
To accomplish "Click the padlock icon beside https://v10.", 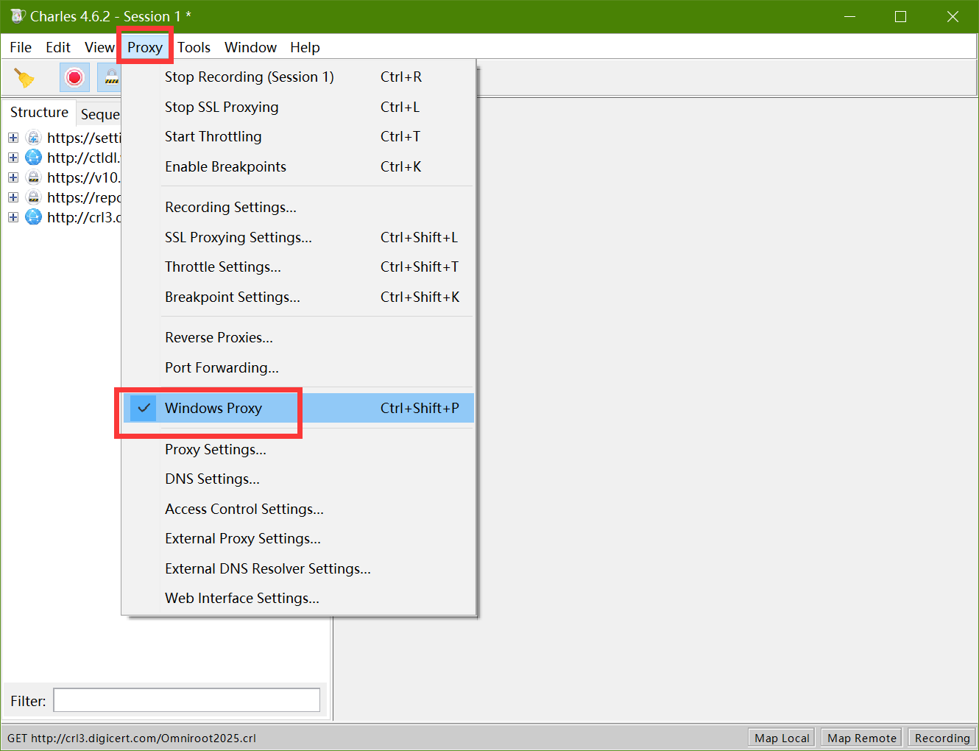I will coord(34,177).
